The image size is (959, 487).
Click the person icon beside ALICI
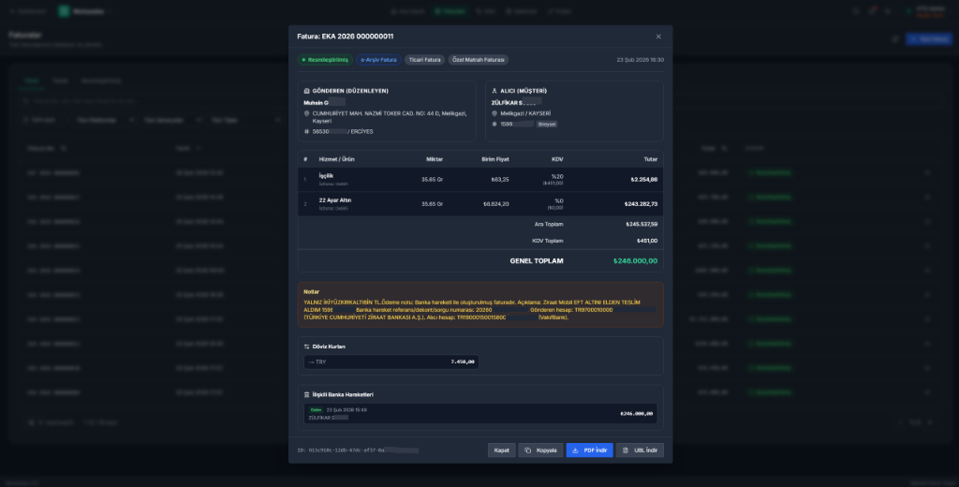coord(494,91)
